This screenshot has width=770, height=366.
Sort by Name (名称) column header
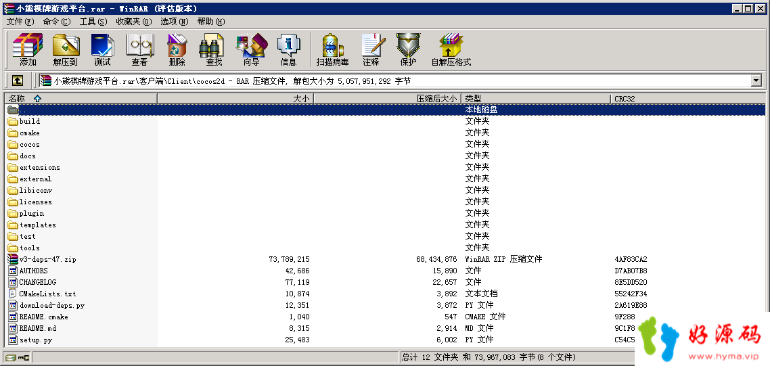tap(81, 99)
